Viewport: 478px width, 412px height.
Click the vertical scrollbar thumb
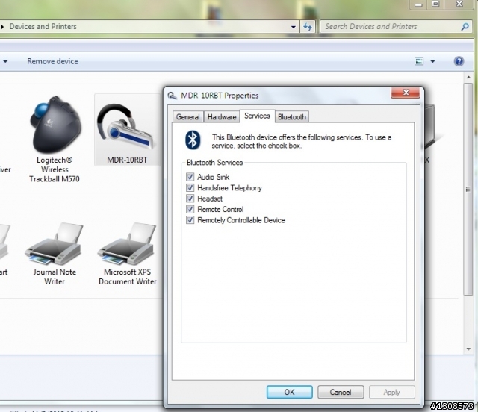[x=468, y=189]
